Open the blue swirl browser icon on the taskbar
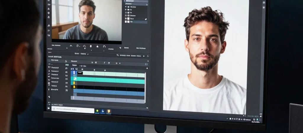The height and width of the screenshot is (133, 303). pyautogui.click(x=103, y=111)
